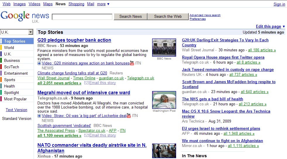Go to Mail in top navigation
287x159 pixels.
91,4
